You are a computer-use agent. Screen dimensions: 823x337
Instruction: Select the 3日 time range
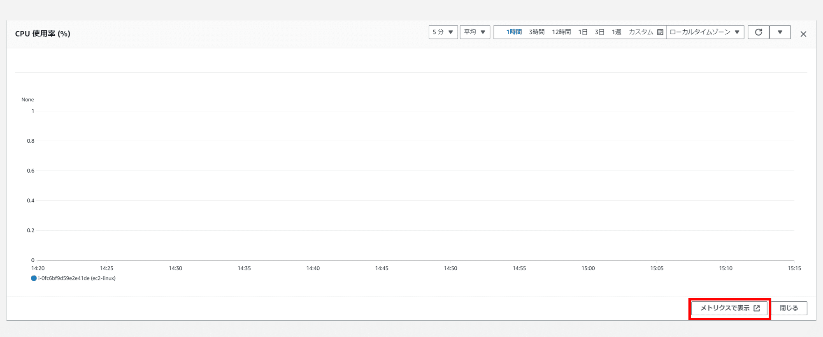(x=600, y=32)
